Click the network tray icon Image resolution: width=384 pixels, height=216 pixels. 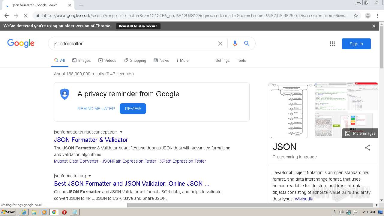tap(348, 212)
